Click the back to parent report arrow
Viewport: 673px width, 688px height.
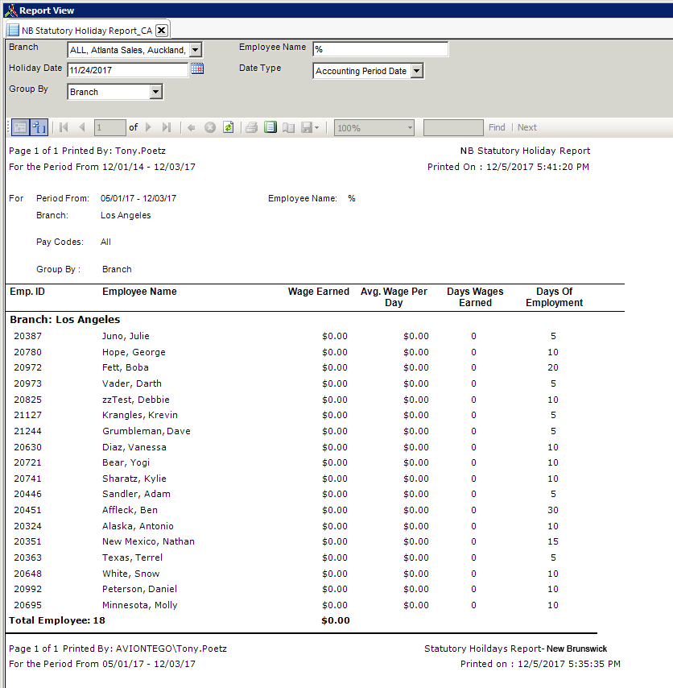(x=191, y=127)
